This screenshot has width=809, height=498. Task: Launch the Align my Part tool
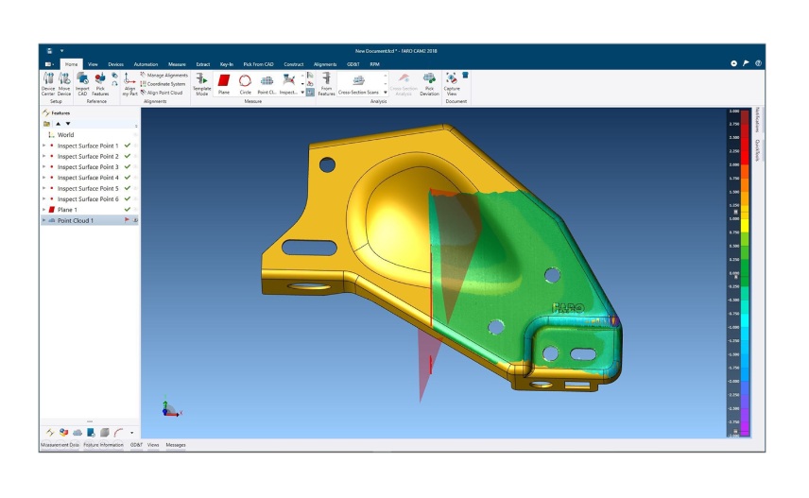(x=129, y=83)
